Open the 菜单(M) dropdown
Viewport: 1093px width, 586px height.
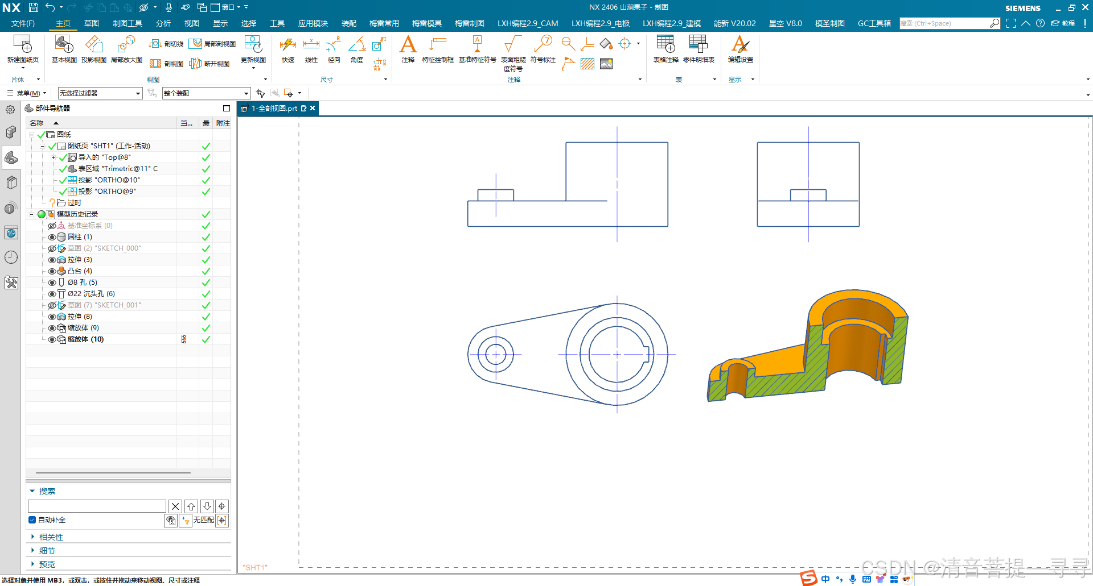point(26,93)
